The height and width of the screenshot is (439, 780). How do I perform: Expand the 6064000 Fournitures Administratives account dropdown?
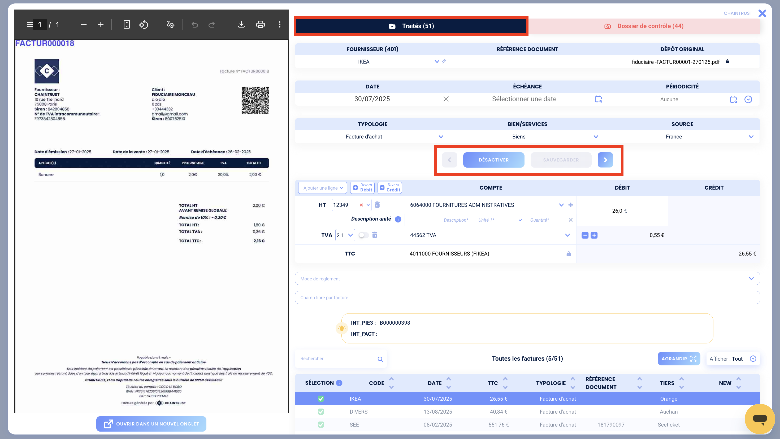click(x=561, y=205)
